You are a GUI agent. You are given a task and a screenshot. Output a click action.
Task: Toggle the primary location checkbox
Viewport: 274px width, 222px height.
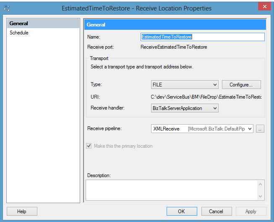[x=89, y=146]
